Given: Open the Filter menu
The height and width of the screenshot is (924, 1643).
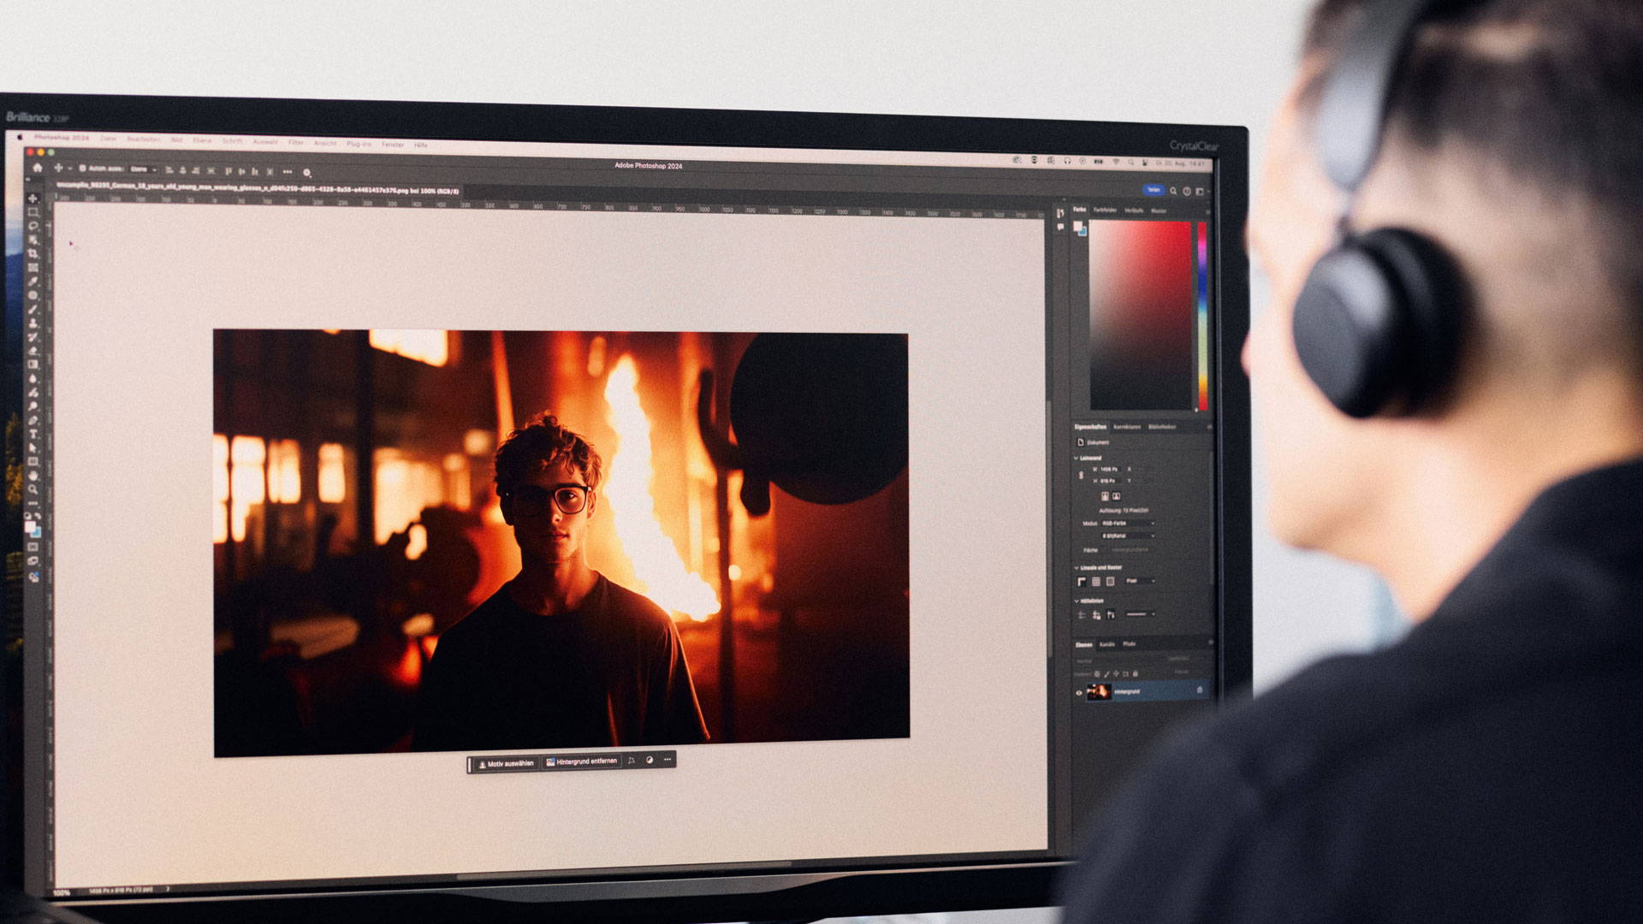Looking at the screenshot, I should (x=295, y=142).
